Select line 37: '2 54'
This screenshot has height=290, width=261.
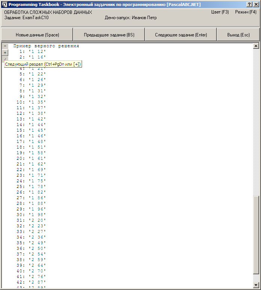point(31,254)
